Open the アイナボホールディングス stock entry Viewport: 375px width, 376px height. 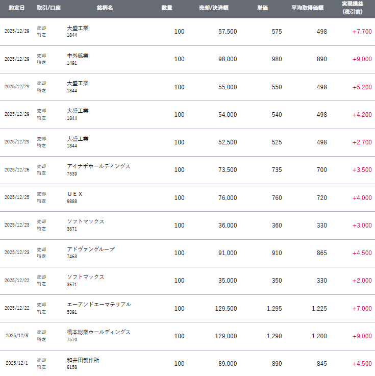pos(98,166)
